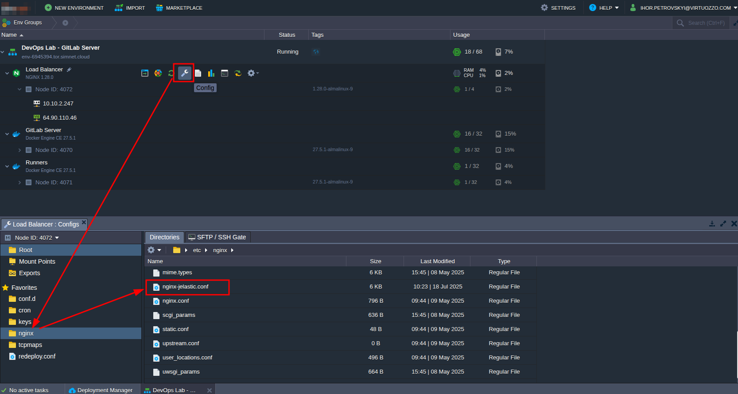The height and width of the screenshot is (394, 738).
Task: Open Deployment Manager bottom tab
Action: click(101, 390)
